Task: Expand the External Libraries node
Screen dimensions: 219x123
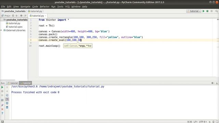Action: click(x=1, y=30)
